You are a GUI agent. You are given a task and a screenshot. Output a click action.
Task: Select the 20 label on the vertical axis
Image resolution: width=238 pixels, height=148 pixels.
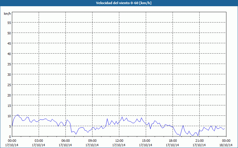pyautogui.click(x=9, y=95)
